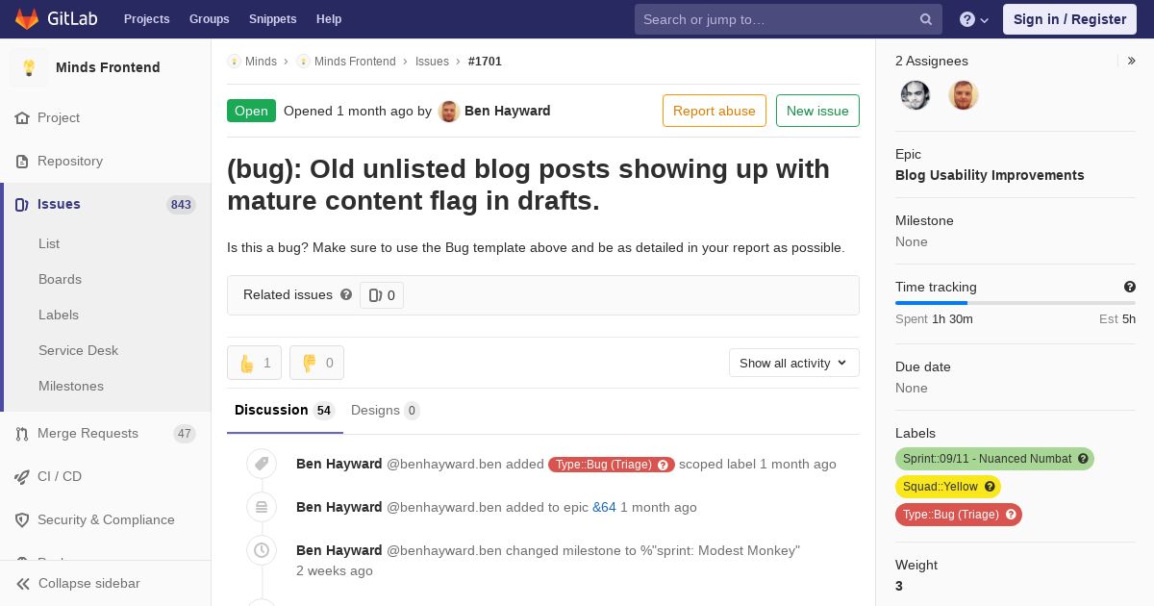Click the Issues breadcrumb link
The image size is (1154, 606).
[432, 61]
